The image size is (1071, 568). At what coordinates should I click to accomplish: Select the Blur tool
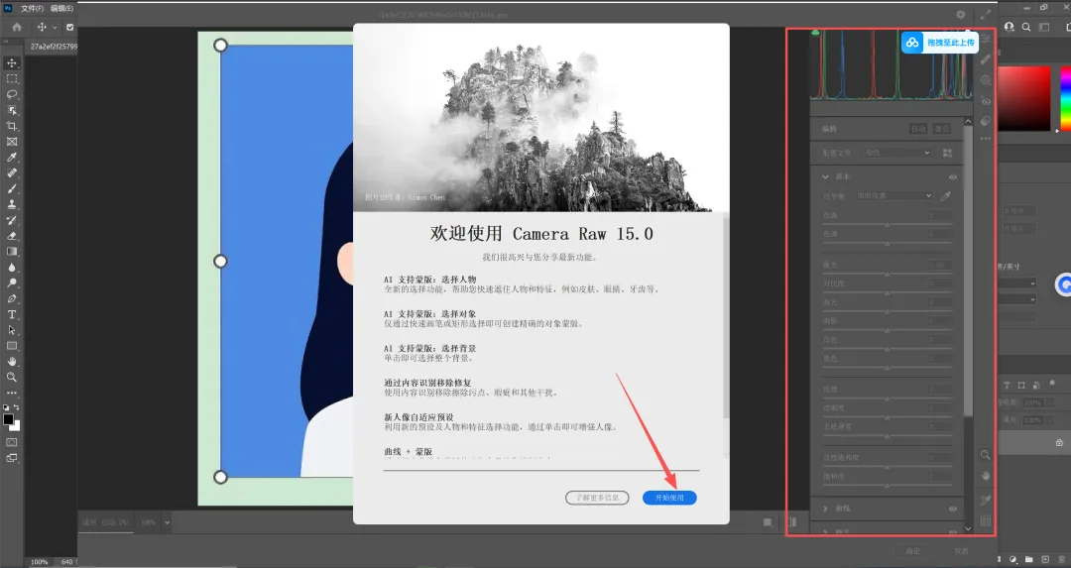point(12,267)
